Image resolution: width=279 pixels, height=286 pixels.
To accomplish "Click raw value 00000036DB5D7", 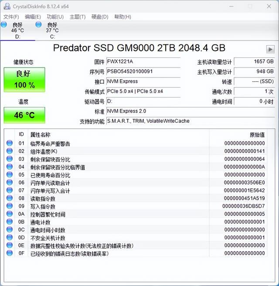I will tap(244, 206).
